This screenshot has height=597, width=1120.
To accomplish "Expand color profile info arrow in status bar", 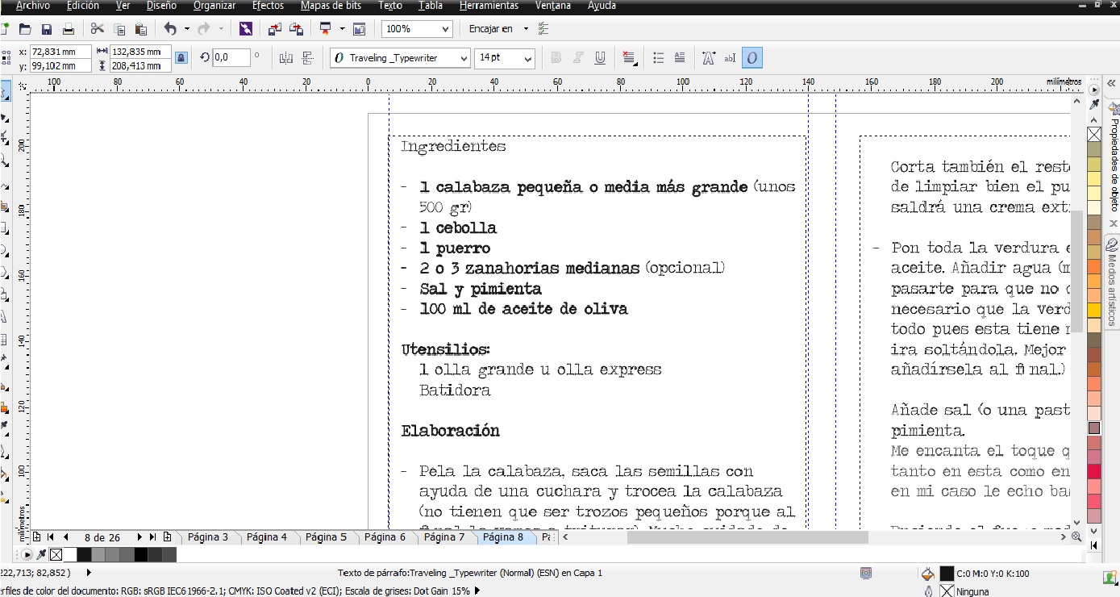I will click(477, 591).
